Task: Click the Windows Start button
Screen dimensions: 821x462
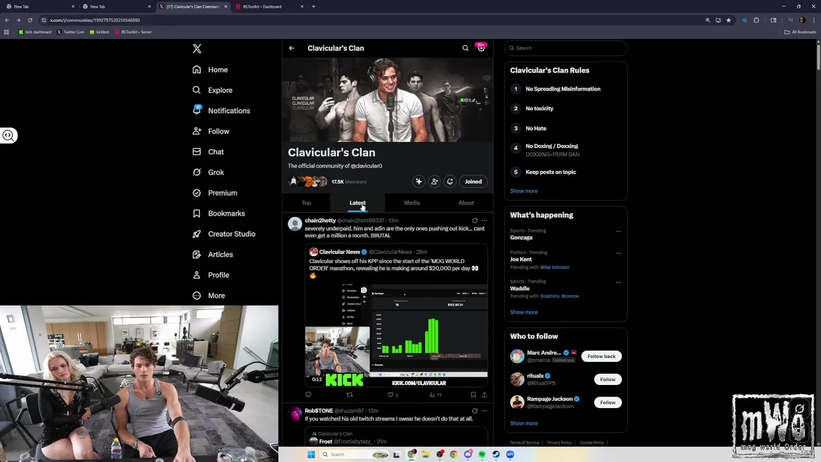Action: click(x=311, y=454)
